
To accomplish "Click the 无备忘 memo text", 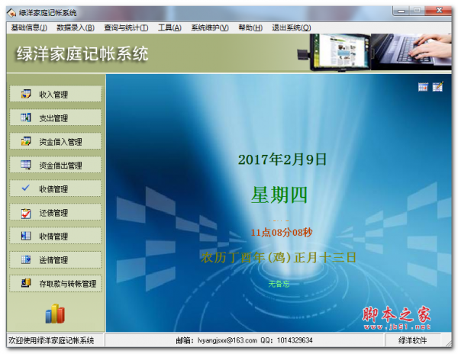I will (x=279, y=284).
